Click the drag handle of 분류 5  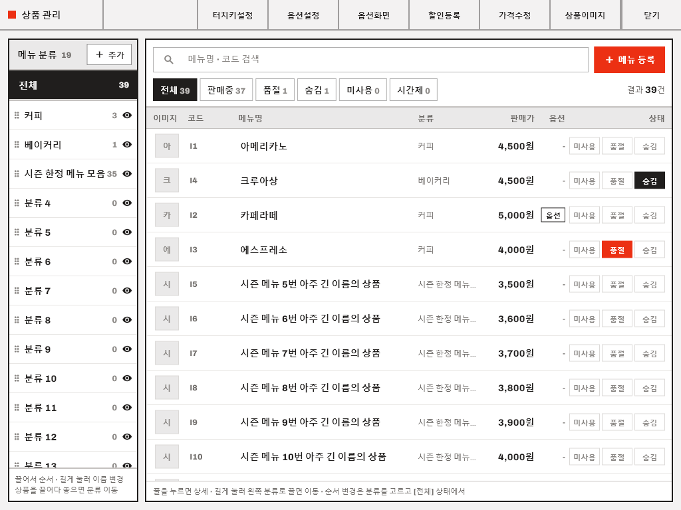(x=17, y=232)
